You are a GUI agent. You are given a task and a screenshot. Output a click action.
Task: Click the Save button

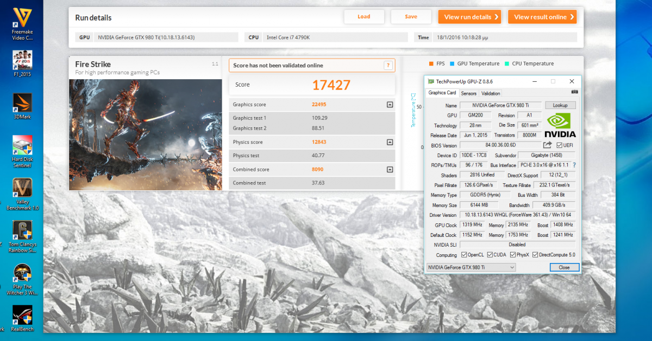click(x=411, y=17)
